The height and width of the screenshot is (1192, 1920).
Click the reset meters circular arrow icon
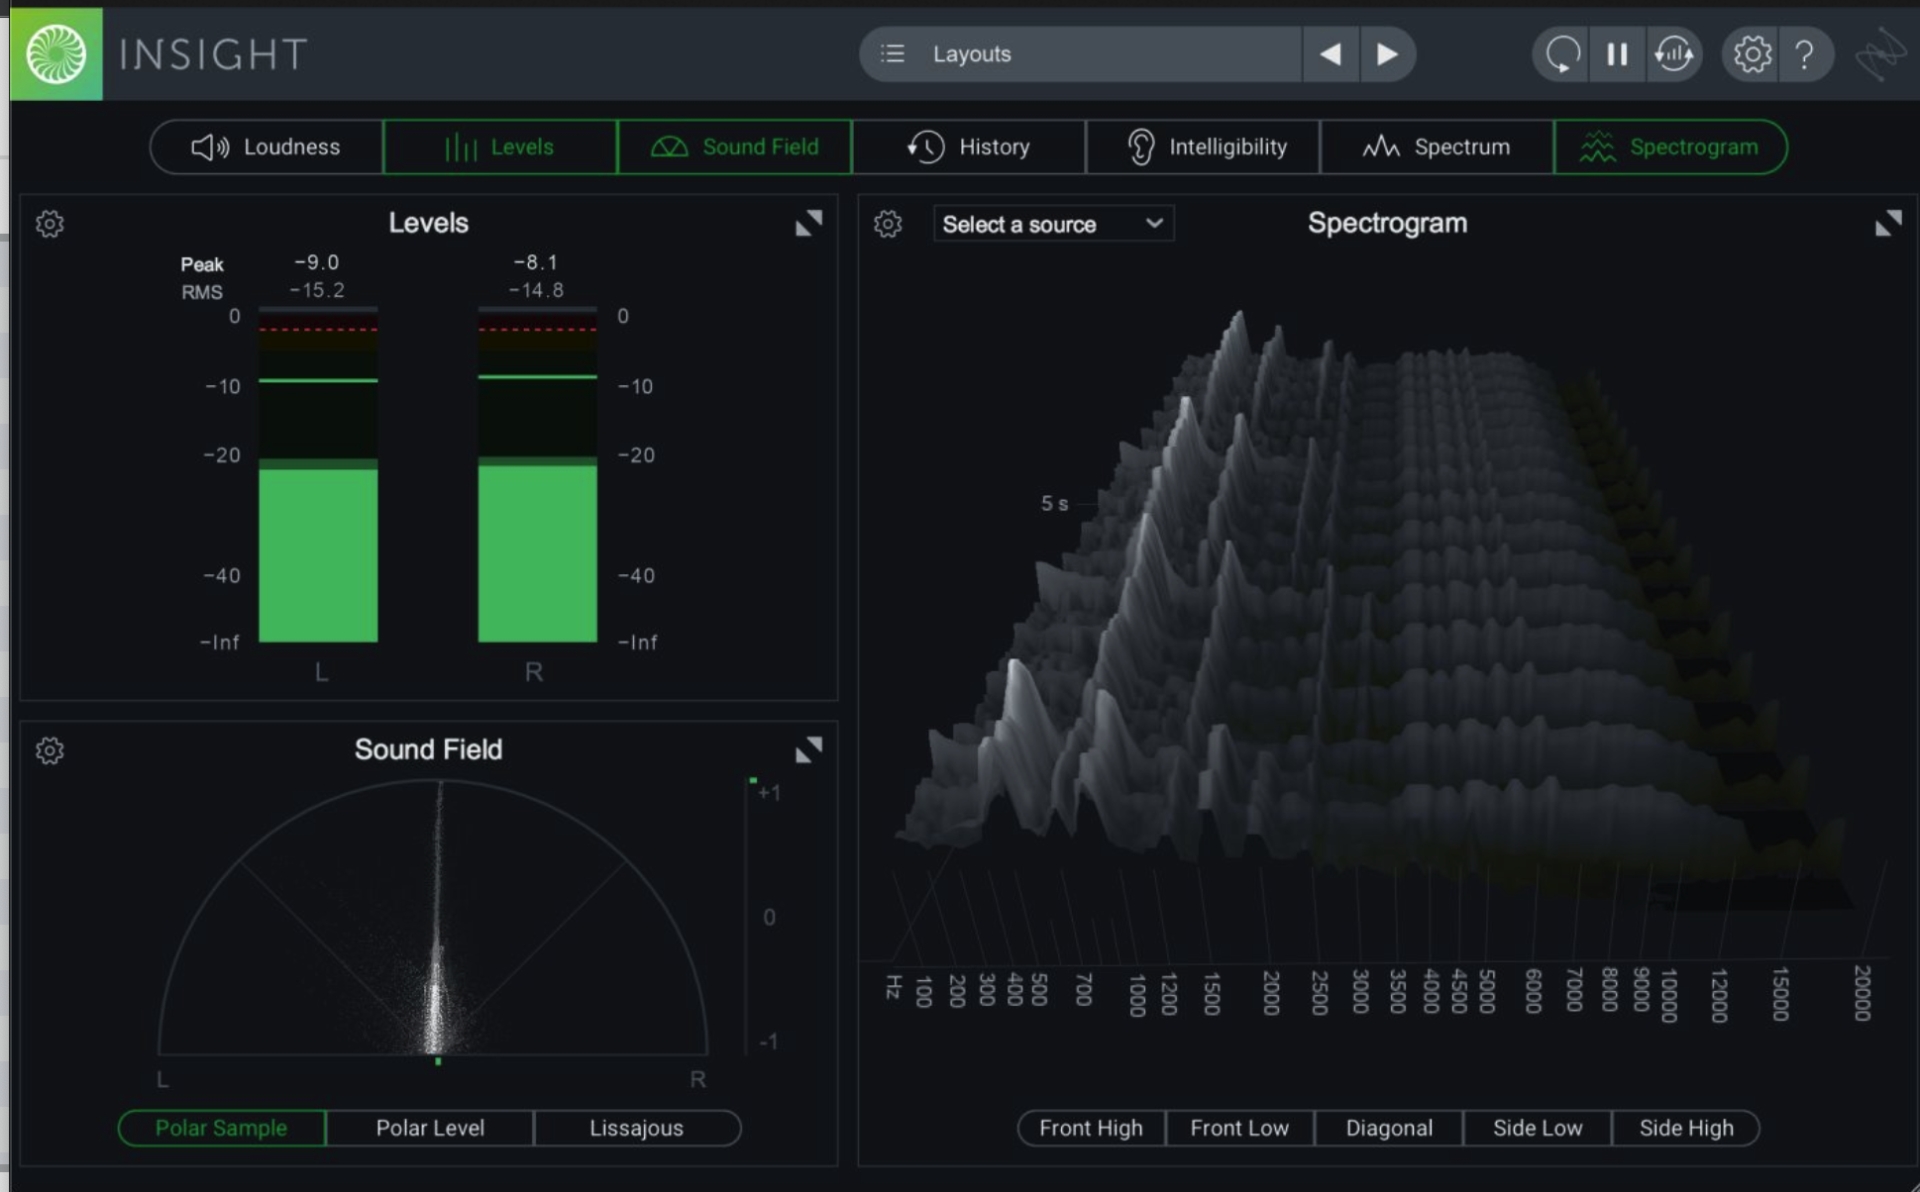pos(1562,53)
